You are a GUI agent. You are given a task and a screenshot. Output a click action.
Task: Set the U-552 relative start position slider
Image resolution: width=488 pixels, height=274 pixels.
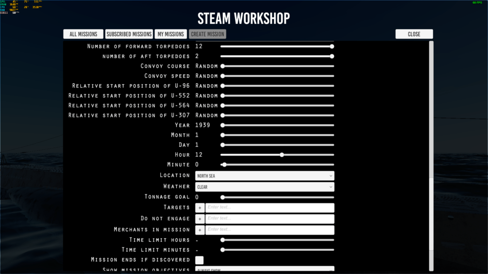277,96
